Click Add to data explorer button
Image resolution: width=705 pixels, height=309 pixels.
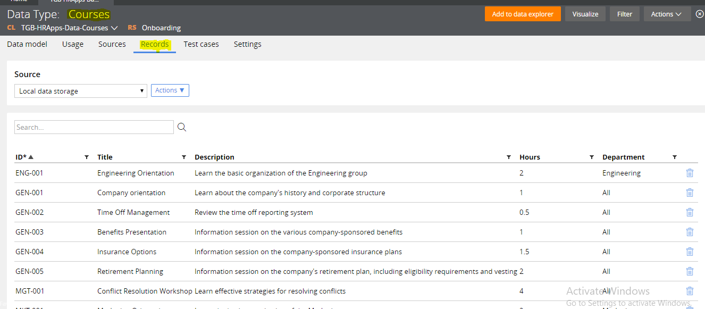[522, 14]
